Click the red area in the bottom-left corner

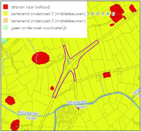click(x=15, y=125)
